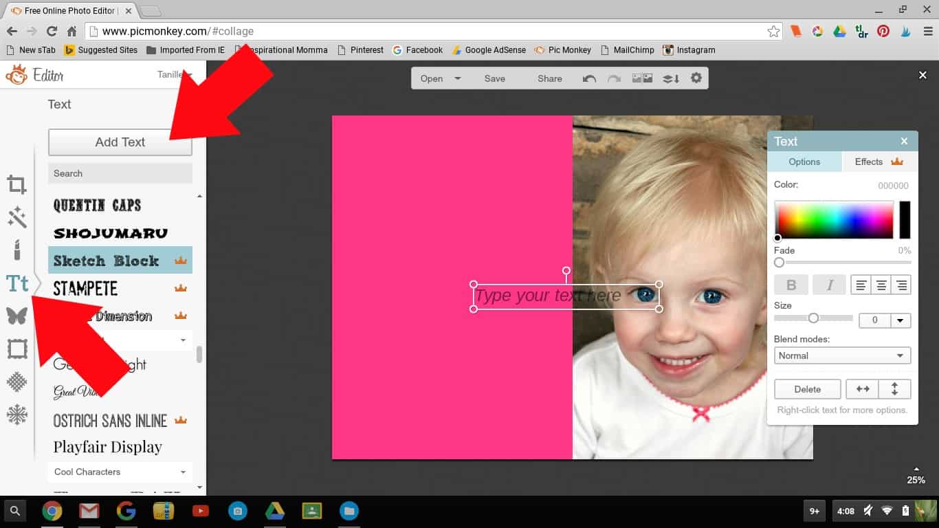Click the undo arrow in top toolbar
This screenshot has width=939, height=528.
[589, 78]
